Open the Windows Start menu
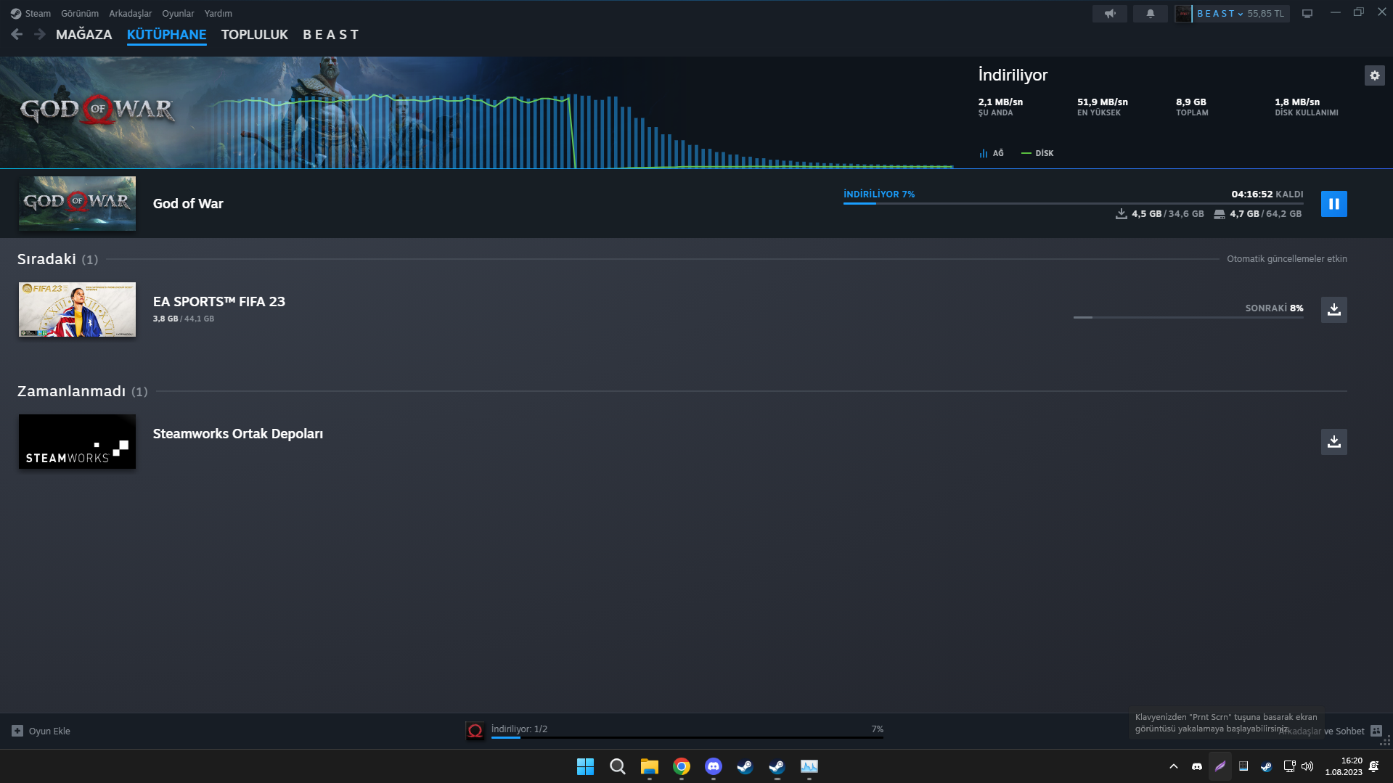 point(585,766)
